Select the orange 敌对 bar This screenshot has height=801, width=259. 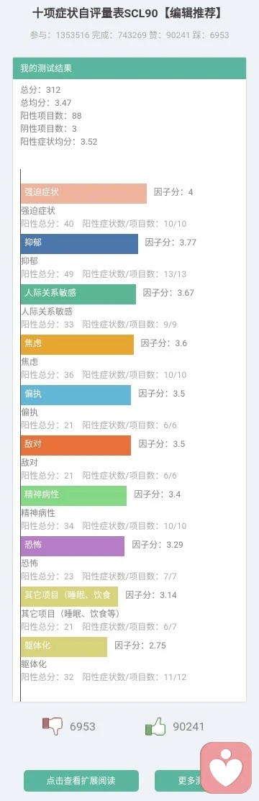click(x=76, y=445)
